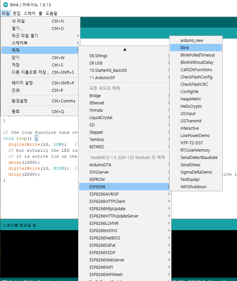Expand ESP8266LLMNR examples
The width and height of the screenshot is (237, 281).
[x=125, y=223]
